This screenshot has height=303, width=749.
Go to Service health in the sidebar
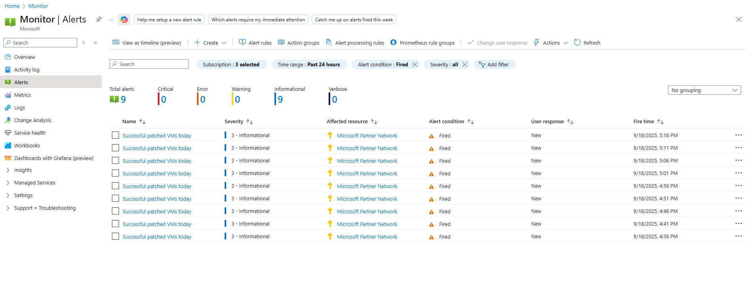pos(30,133)
